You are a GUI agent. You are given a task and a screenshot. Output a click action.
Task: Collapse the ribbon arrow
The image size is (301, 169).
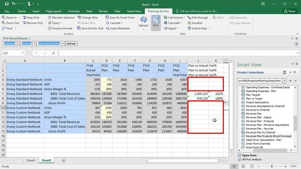tap(298, 34)
